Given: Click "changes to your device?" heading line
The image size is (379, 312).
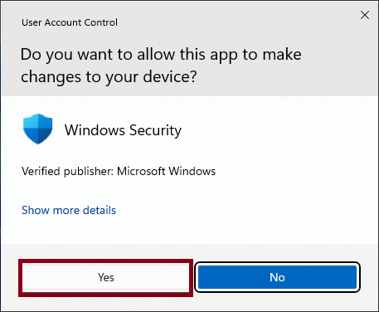Looking at the screenshot, I should pos(109,77).
